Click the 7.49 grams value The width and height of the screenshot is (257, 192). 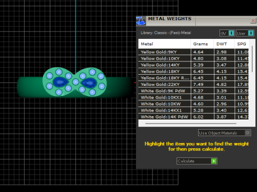(x=198, y=84)
